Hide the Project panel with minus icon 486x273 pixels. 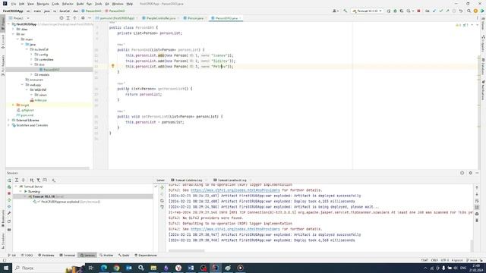point(90,18)
